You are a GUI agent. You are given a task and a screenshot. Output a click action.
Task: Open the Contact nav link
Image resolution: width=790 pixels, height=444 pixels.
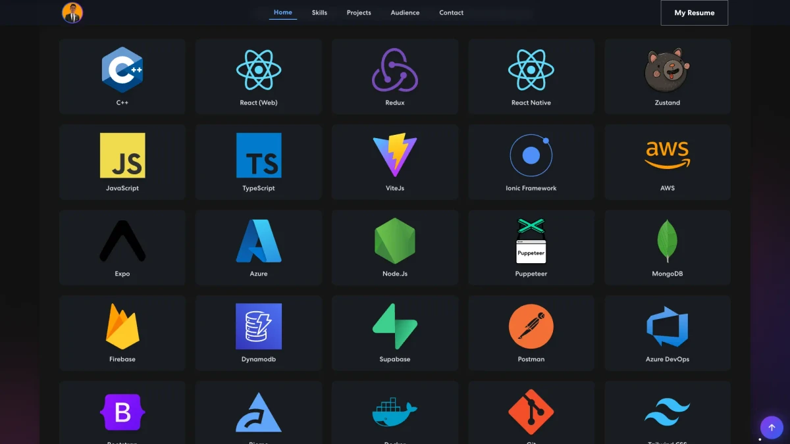click(x=452, y=12)
